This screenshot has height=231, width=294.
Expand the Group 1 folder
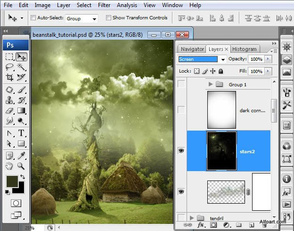tap(210, 84)
